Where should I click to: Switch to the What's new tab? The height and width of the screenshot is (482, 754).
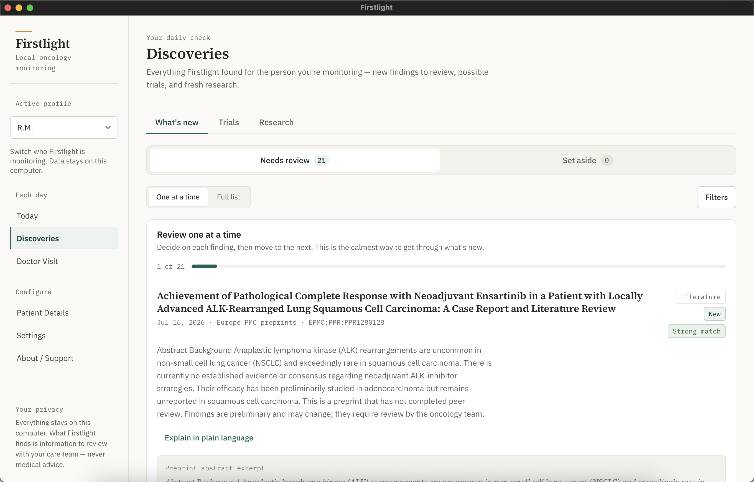(177, 122)
